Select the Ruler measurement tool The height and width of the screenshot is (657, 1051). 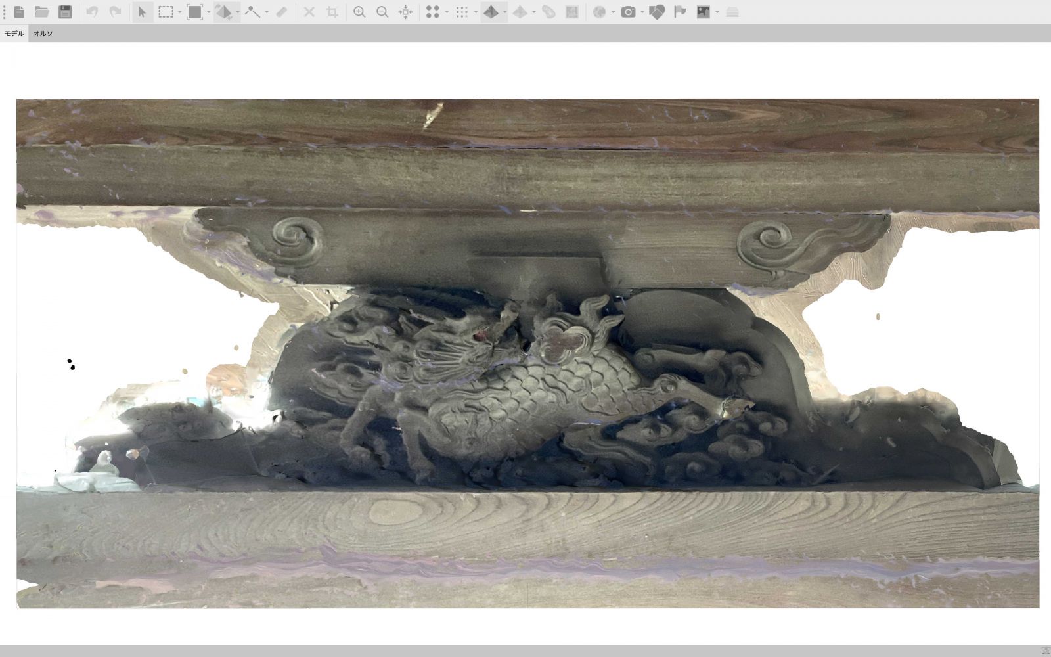click(281, 12)
